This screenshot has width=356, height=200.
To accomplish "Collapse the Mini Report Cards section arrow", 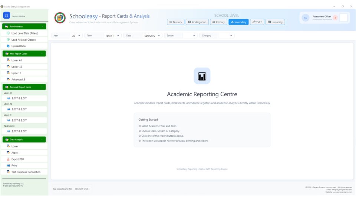I will pos(42,54).
